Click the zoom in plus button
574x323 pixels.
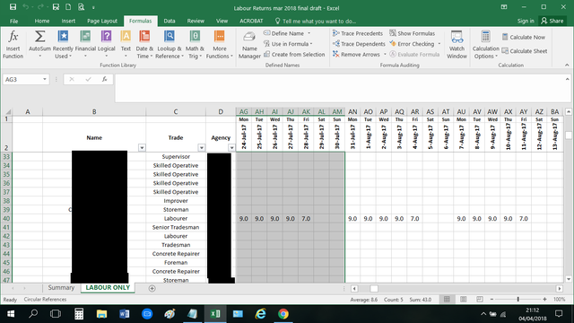click(x=544, y=299)
